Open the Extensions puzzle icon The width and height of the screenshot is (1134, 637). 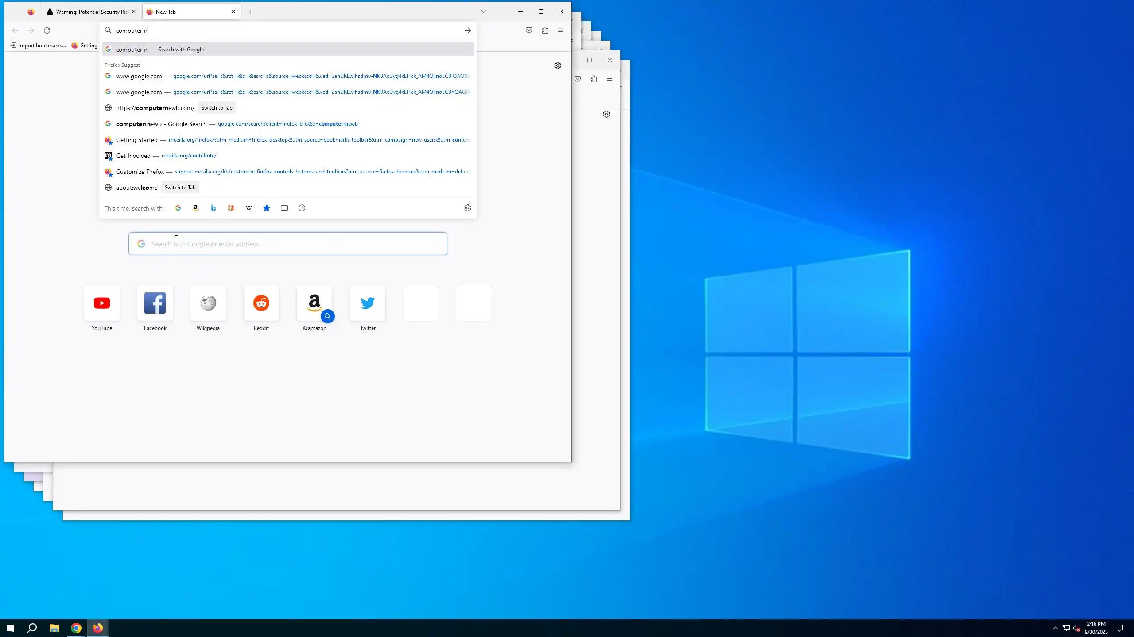pos(545,30)
